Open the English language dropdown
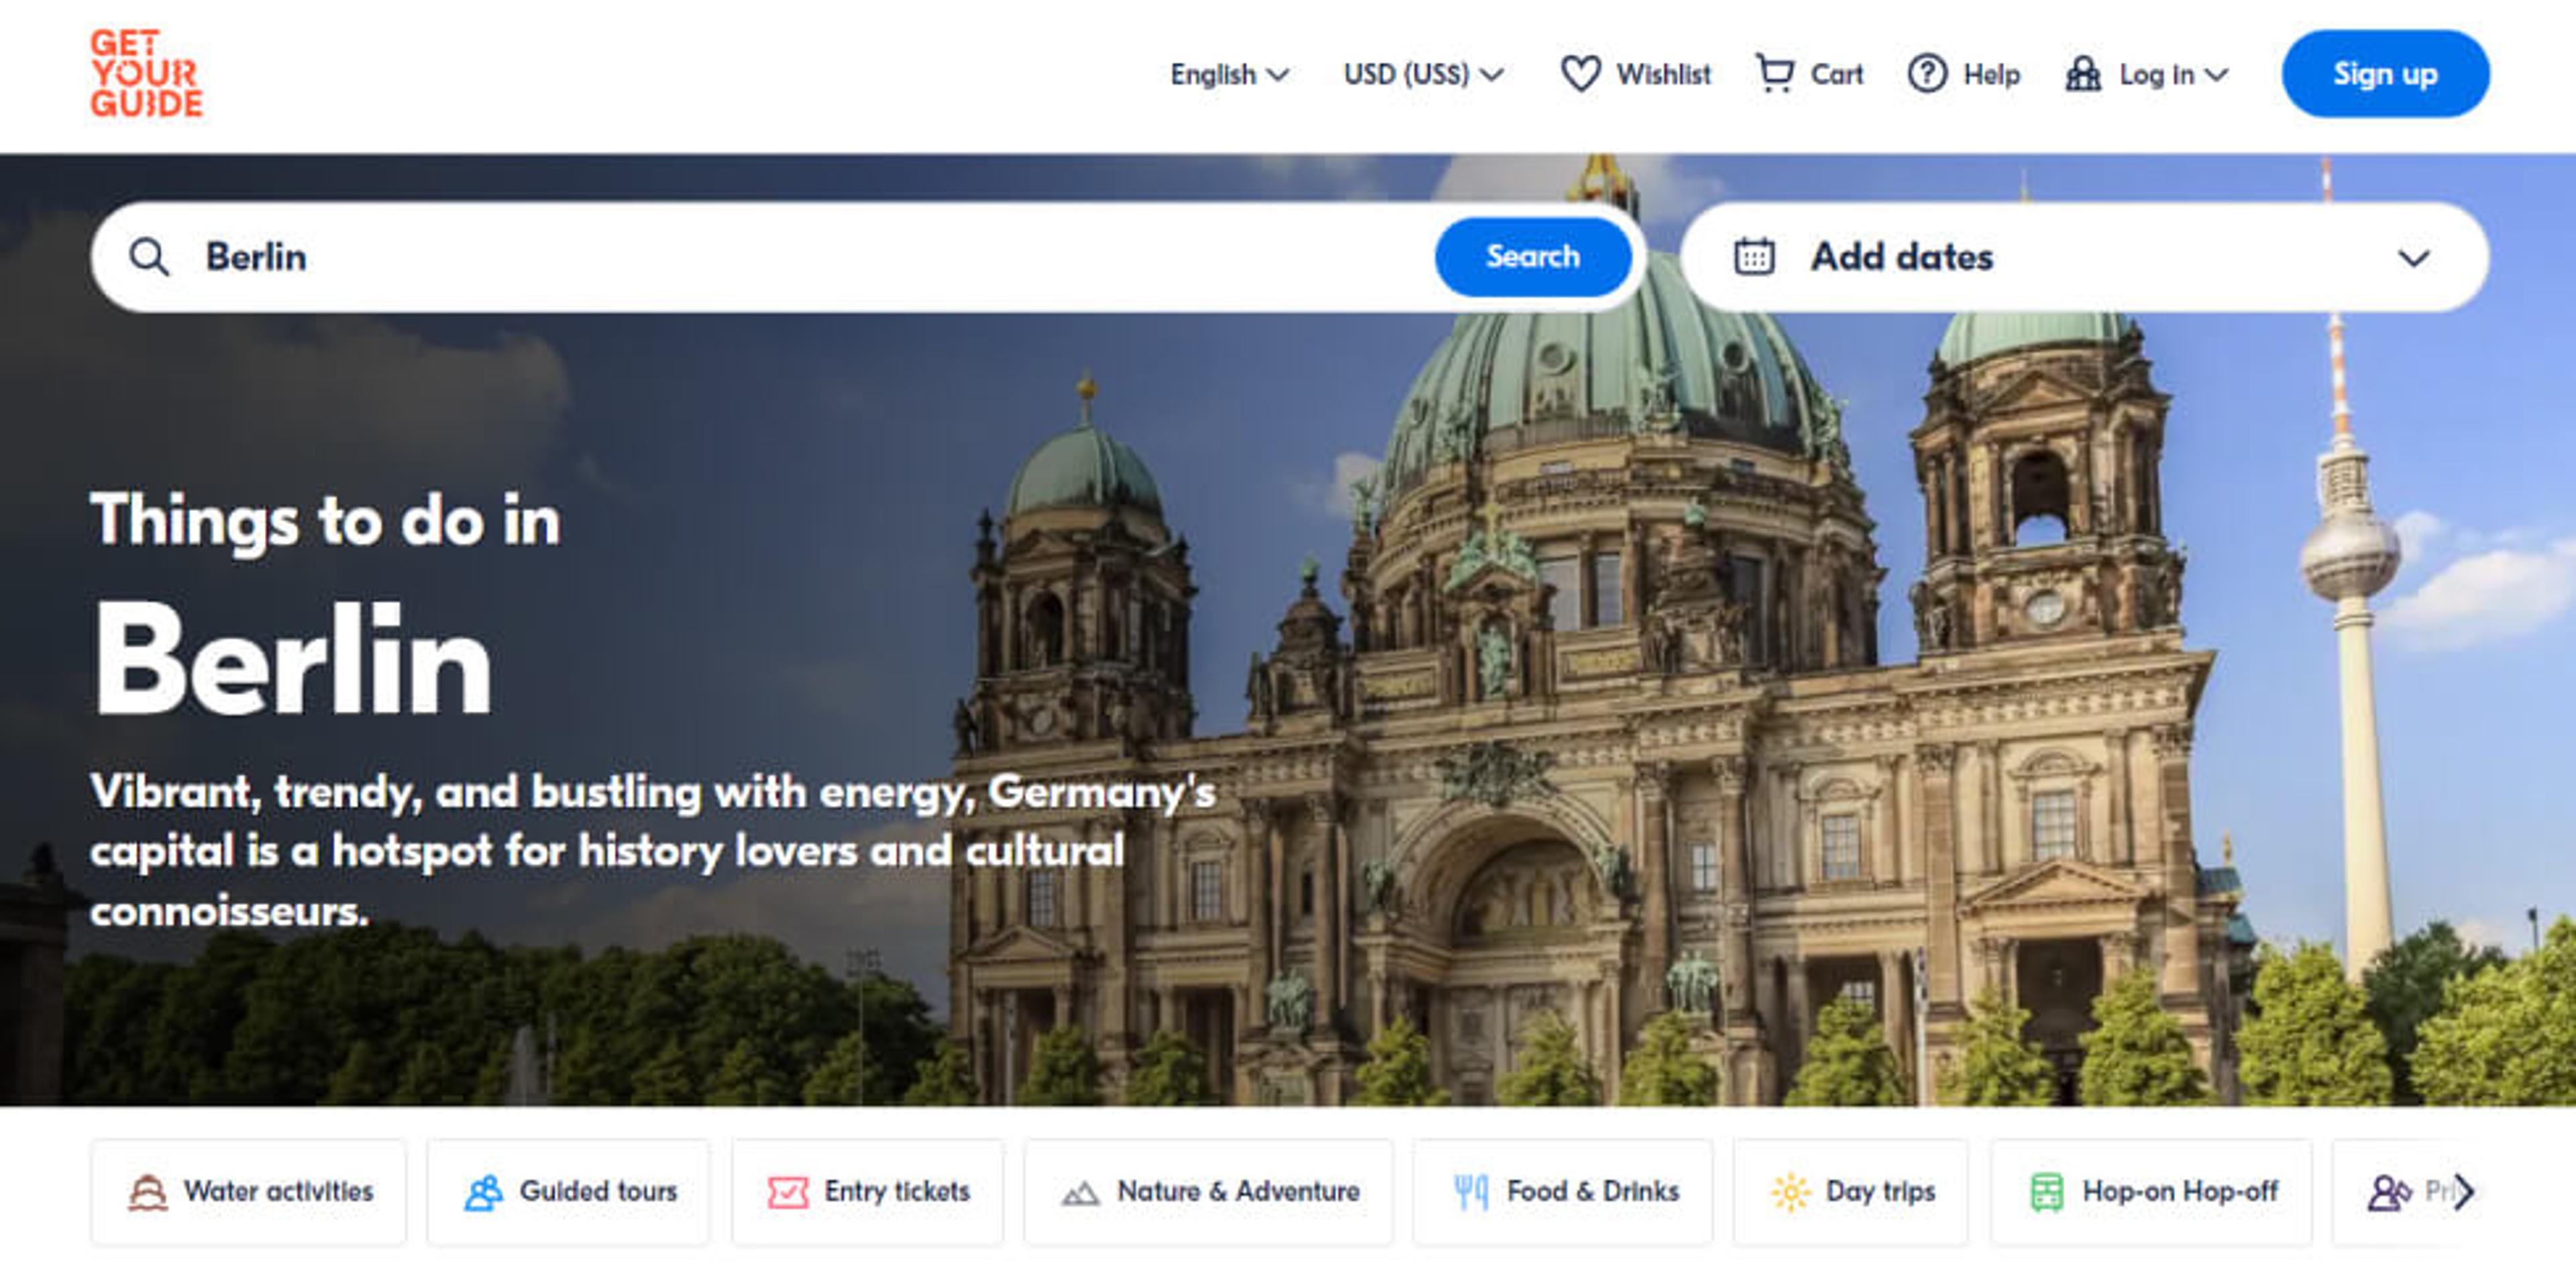This screenshot has width=2576, height=1274. (x=1229, y=74)
